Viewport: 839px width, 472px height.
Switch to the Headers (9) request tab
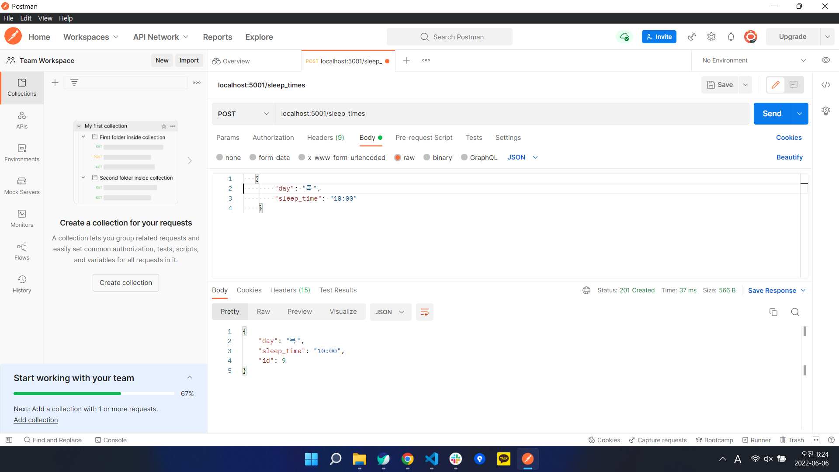326,138
